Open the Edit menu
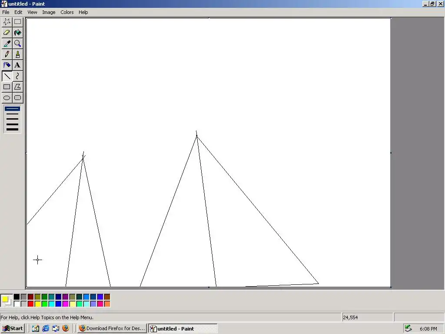This screenshot has width=445, height=334. point(18,12)
